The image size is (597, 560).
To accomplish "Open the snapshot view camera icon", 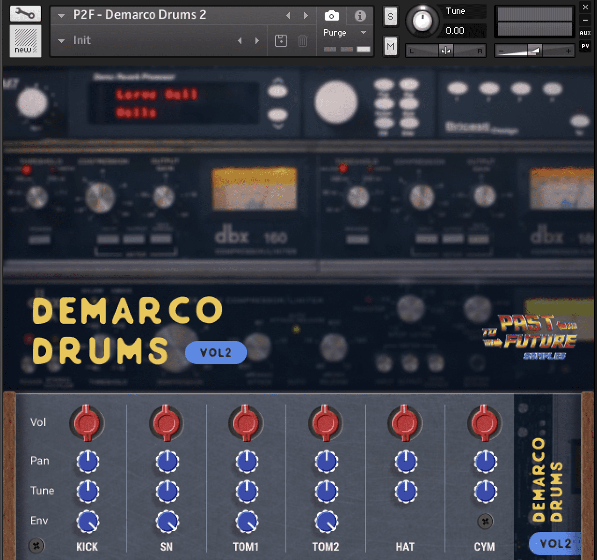I will click(x=331, y=16).
